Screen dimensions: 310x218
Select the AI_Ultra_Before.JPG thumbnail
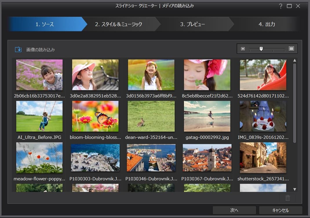(39, 116)
